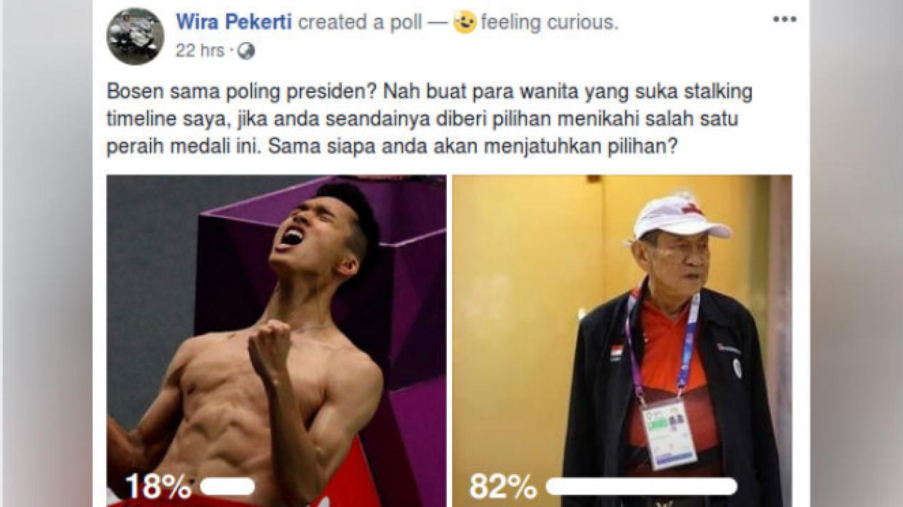Vote for the shirtless athlete photo option

[x=276, y=341]
